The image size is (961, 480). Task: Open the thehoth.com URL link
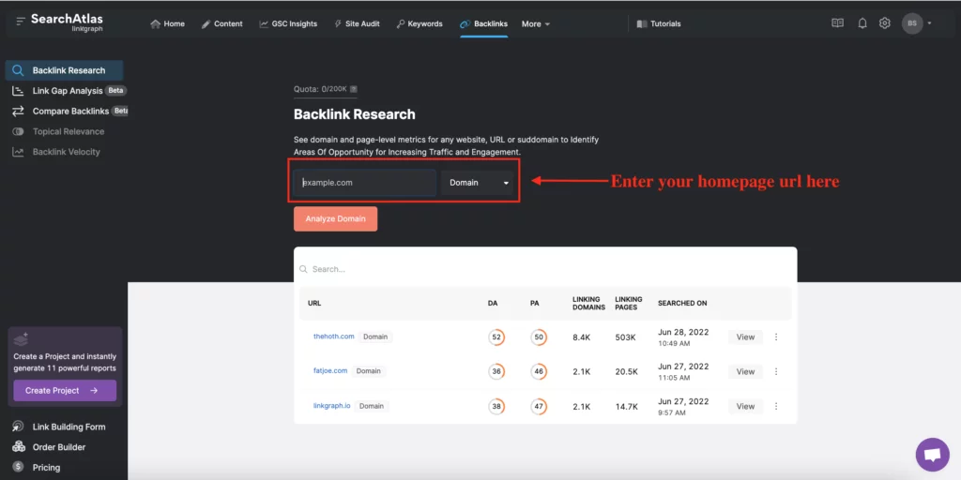334,337
